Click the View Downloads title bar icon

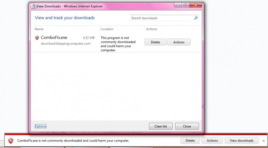coord(33,7)
